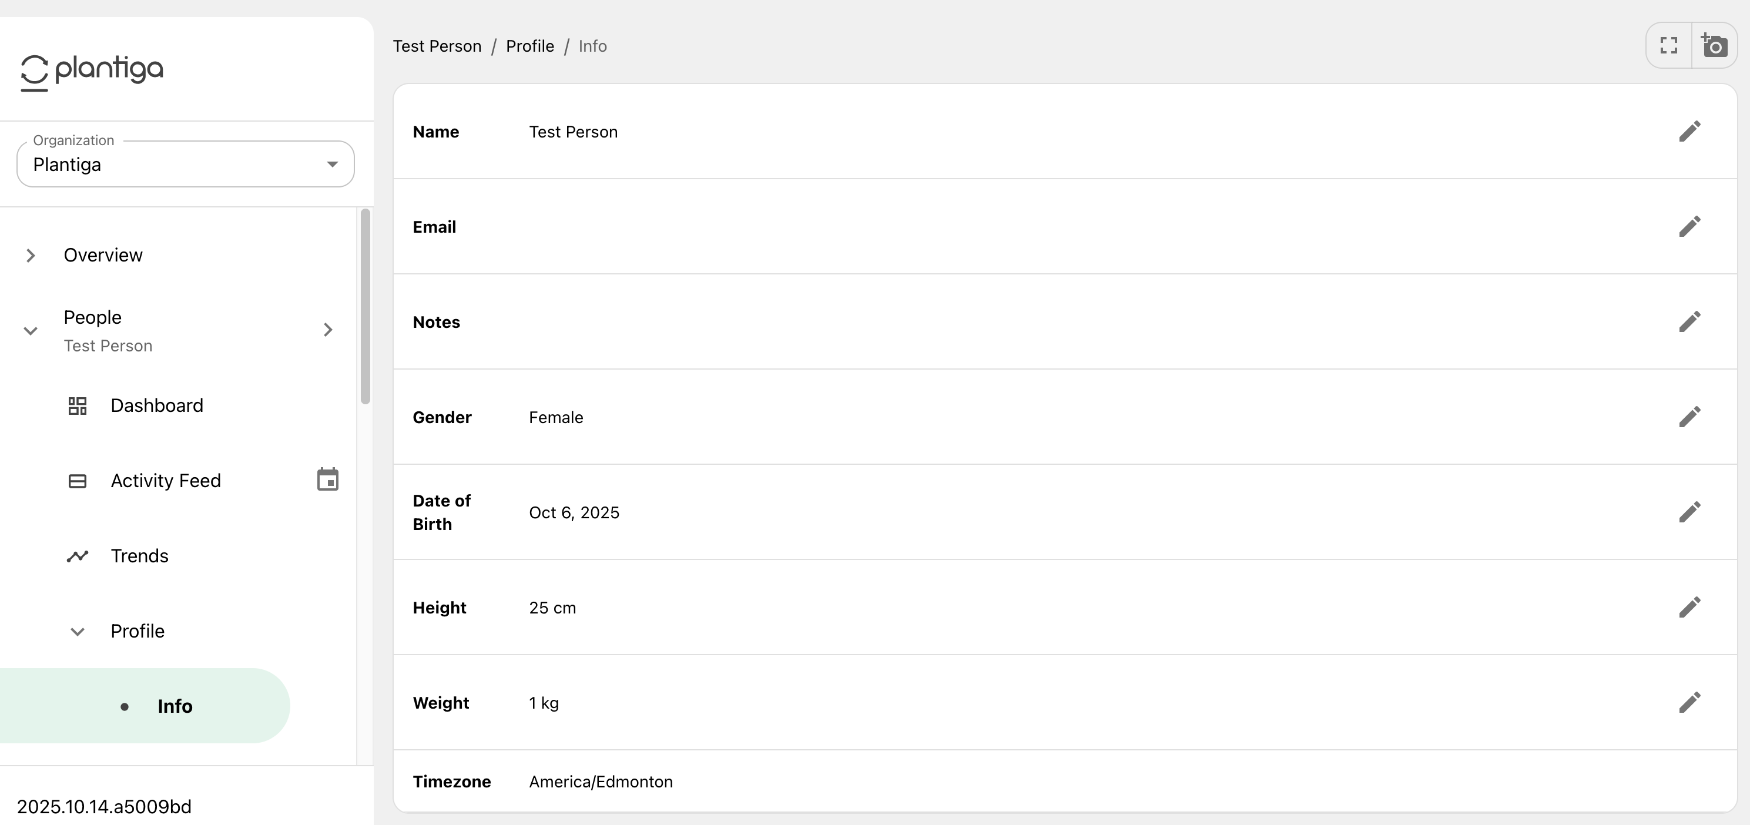
Task: Edit Height with the pencil icon
Action: 1689,607
